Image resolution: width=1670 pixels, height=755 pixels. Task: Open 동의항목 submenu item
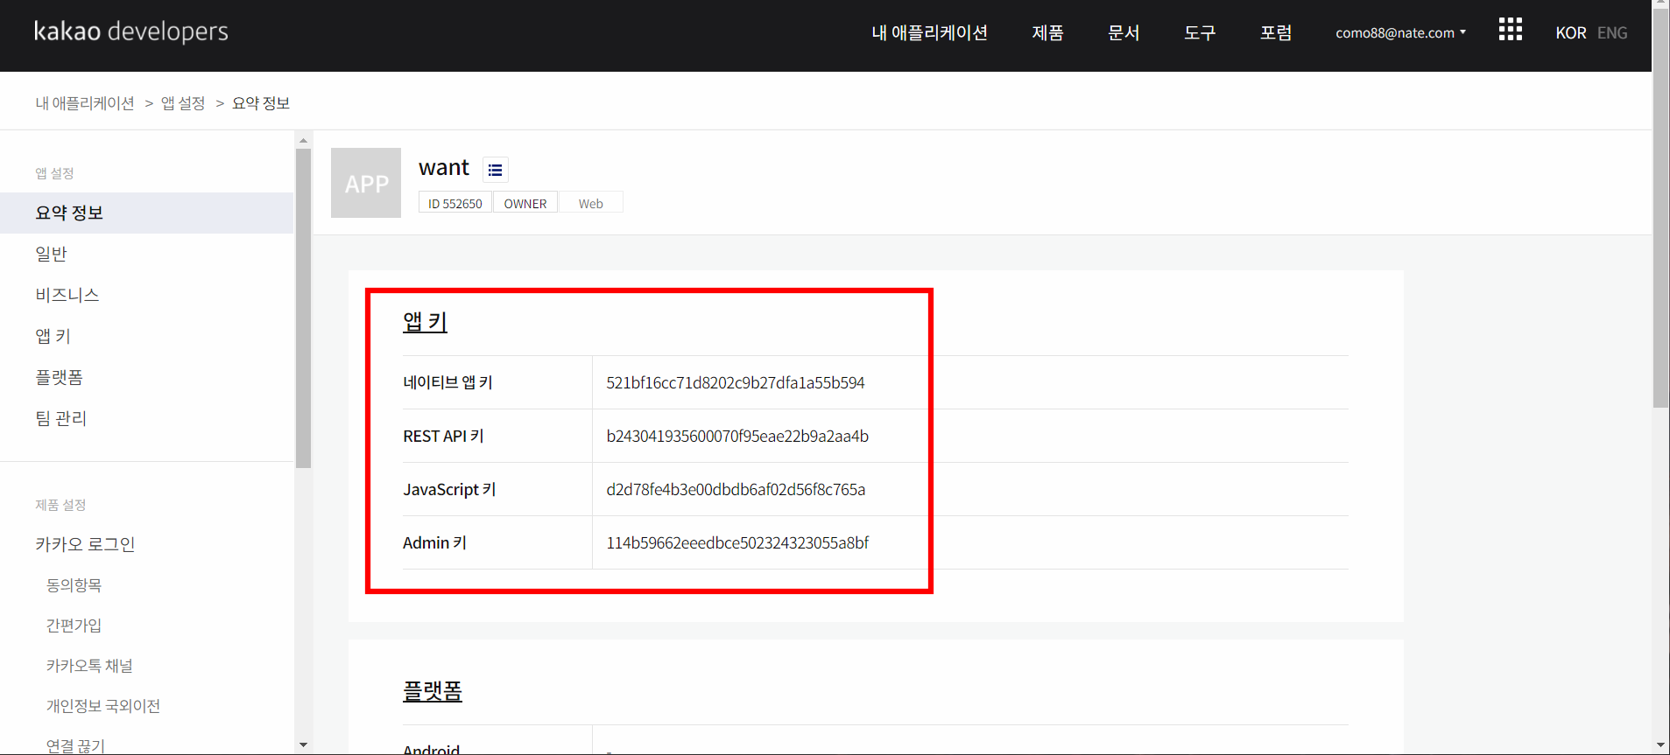pos(74,585)
